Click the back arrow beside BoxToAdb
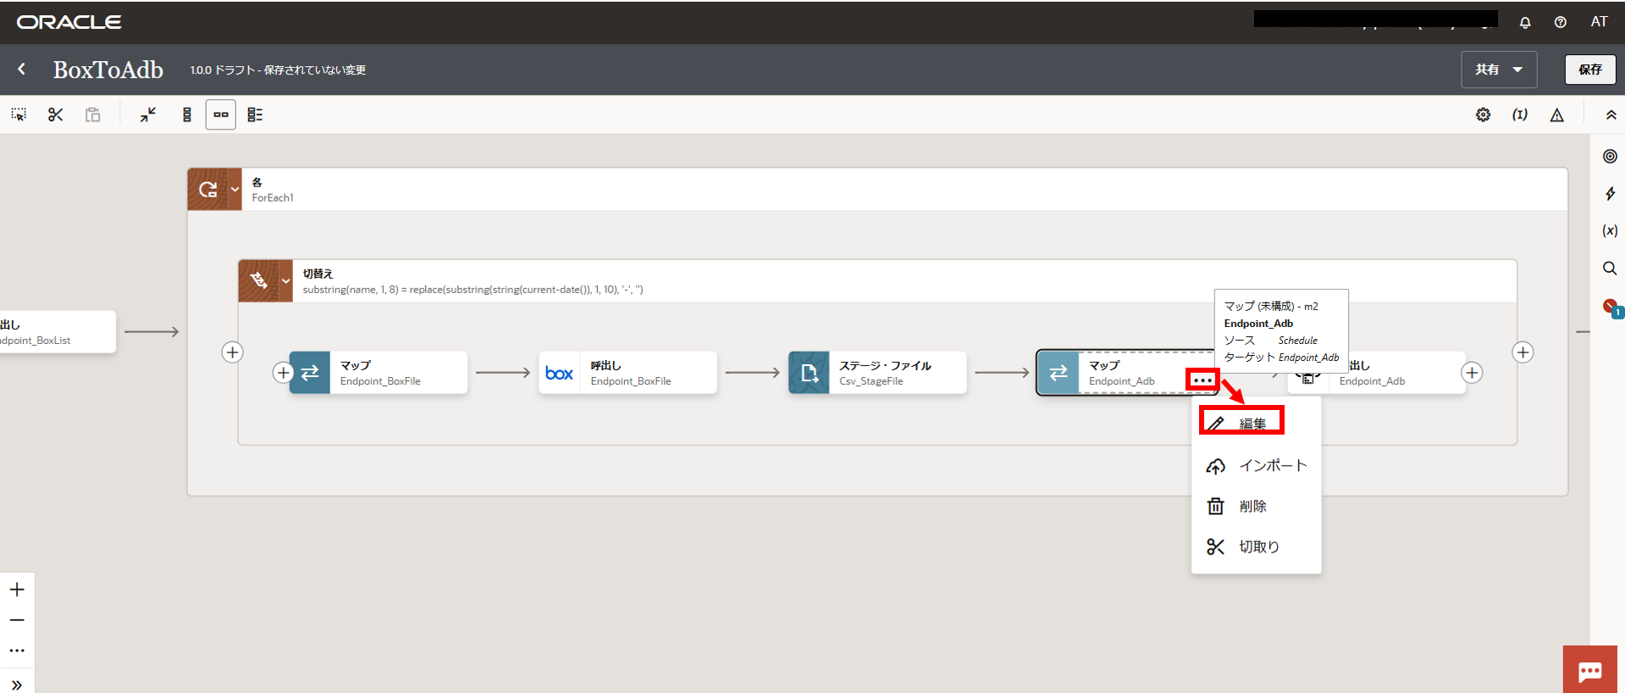Viewport: 1625px width, 693px height. click(x=22, y=69)
